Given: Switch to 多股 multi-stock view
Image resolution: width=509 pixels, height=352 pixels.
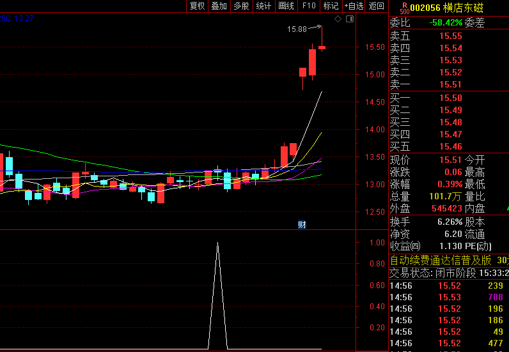Looking at the screenshot, I should click(x=242, y=6).
